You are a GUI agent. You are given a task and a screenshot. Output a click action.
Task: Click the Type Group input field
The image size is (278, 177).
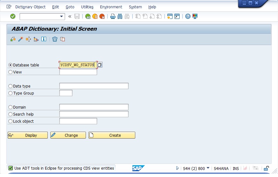[x=66, y=93]
